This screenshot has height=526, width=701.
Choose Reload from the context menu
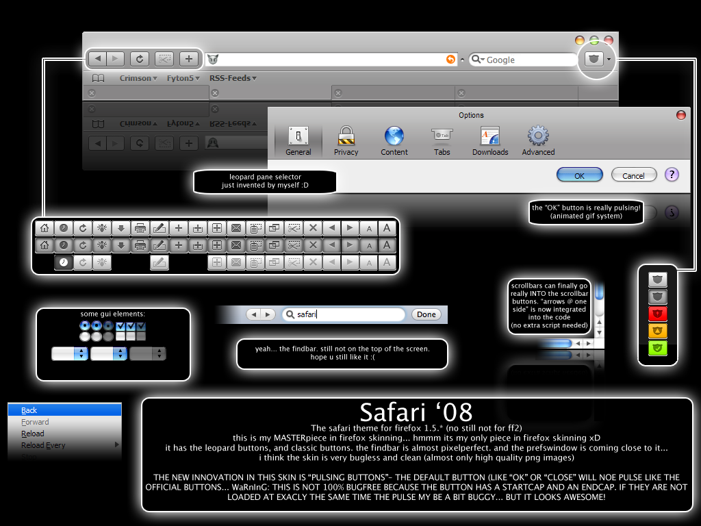point(32,433)
